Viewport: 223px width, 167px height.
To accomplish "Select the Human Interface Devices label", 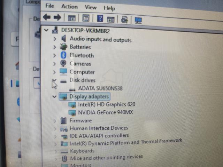I will (x=99, y=128).
